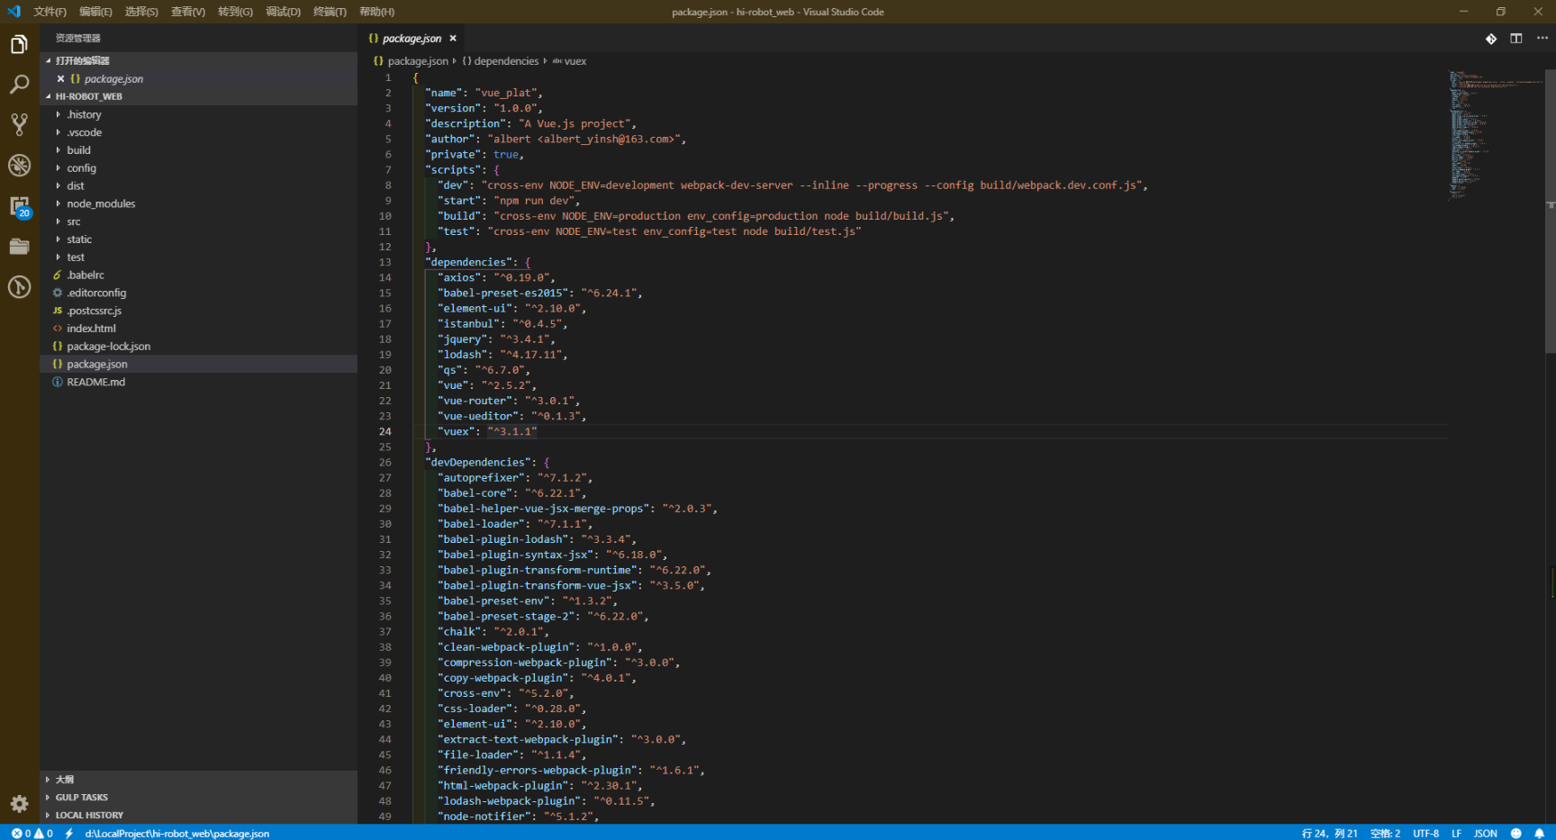Expand the LOCAL HISTORY panel

tap(198, 816)
